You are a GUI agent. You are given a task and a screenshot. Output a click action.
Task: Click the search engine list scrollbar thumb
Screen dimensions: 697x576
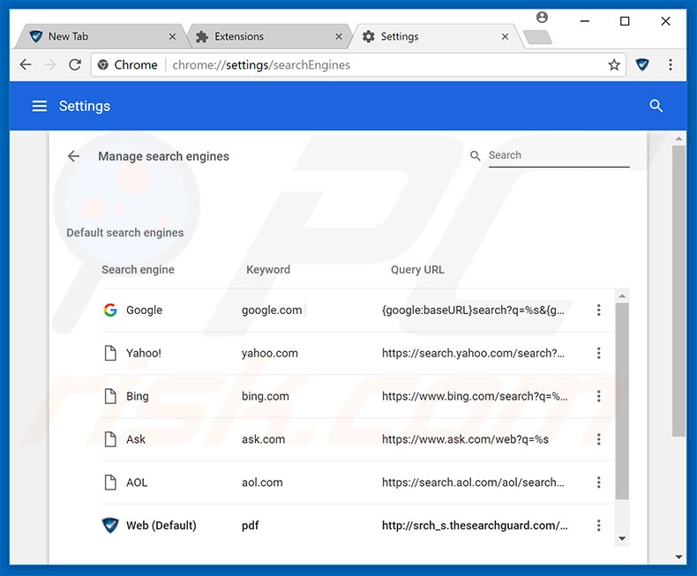622,400
